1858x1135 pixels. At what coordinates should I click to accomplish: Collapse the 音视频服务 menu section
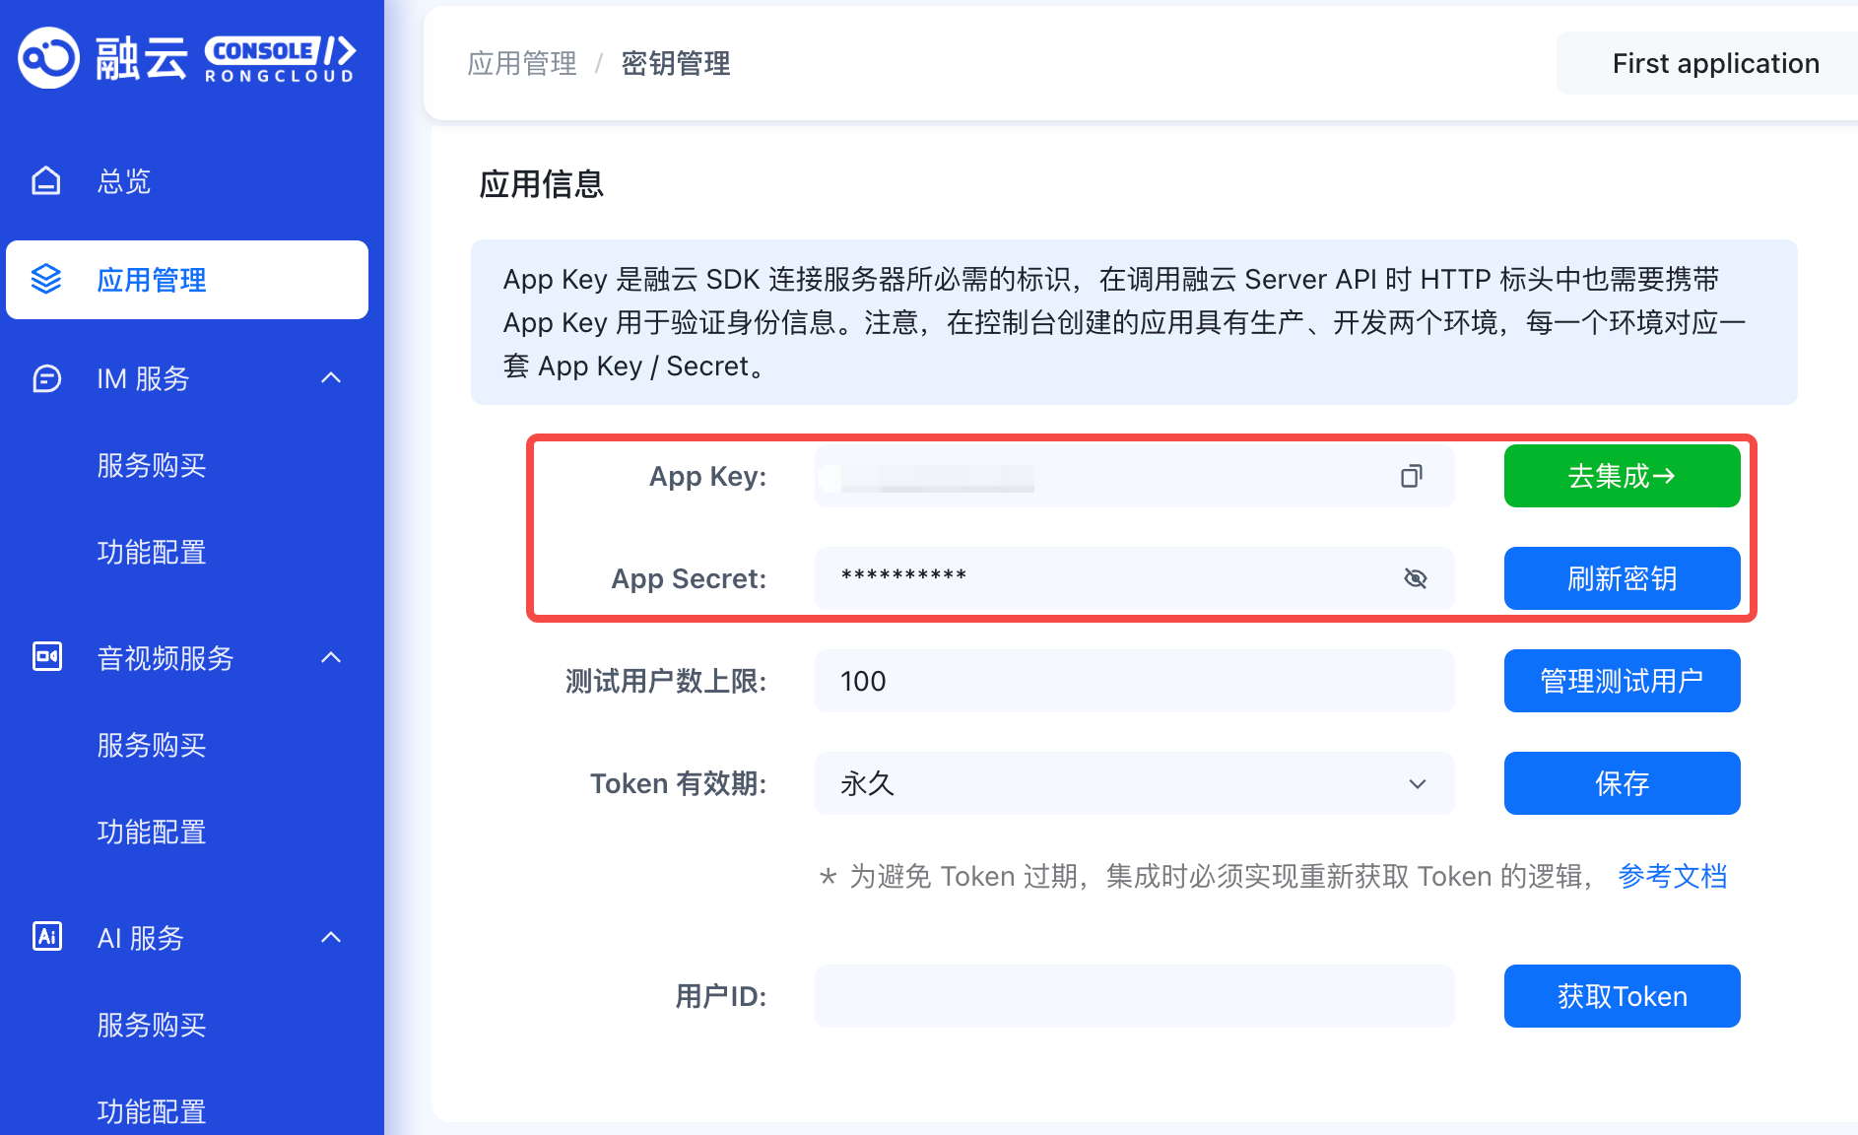[331, 657]
